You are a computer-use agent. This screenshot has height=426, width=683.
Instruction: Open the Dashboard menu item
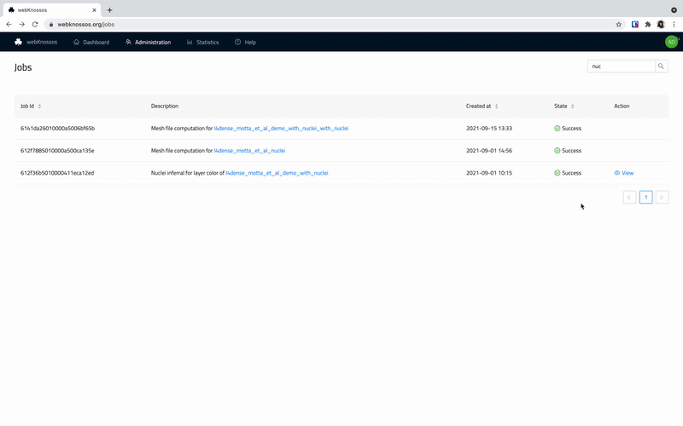(91, 42)
